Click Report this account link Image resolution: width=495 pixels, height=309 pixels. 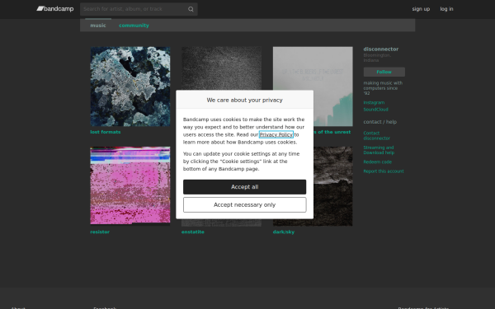tap(384, 171)
